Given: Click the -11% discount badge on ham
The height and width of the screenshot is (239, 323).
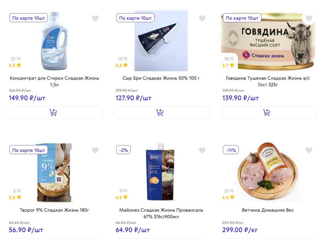Looking at the screenshot, I should 231,150.
